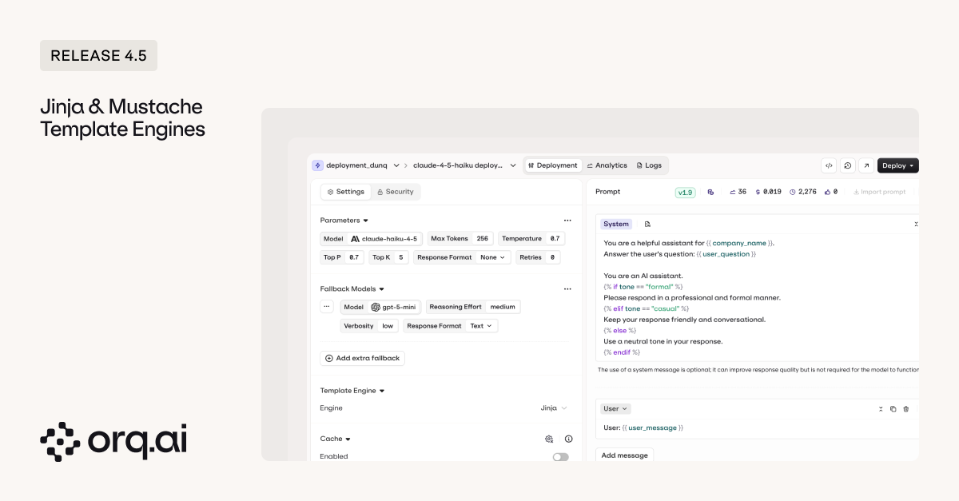Click the Add message button
Image resolution: width=959 pixels, height=501 pixels.
point(624,455)
